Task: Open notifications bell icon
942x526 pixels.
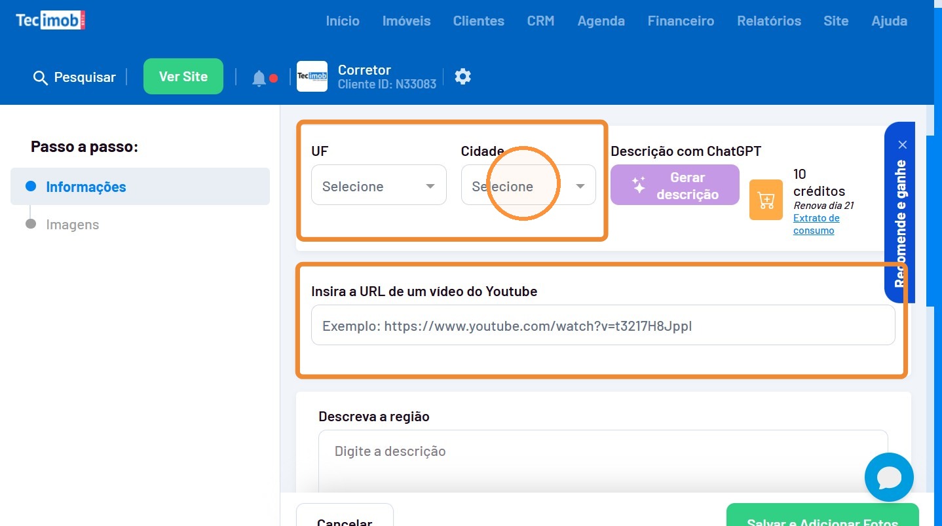Action: (x=259, y=79)
